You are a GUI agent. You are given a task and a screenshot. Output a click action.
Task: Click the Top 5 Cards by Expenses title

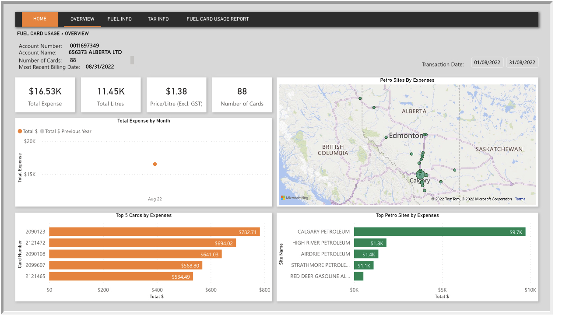pos(144,215)
